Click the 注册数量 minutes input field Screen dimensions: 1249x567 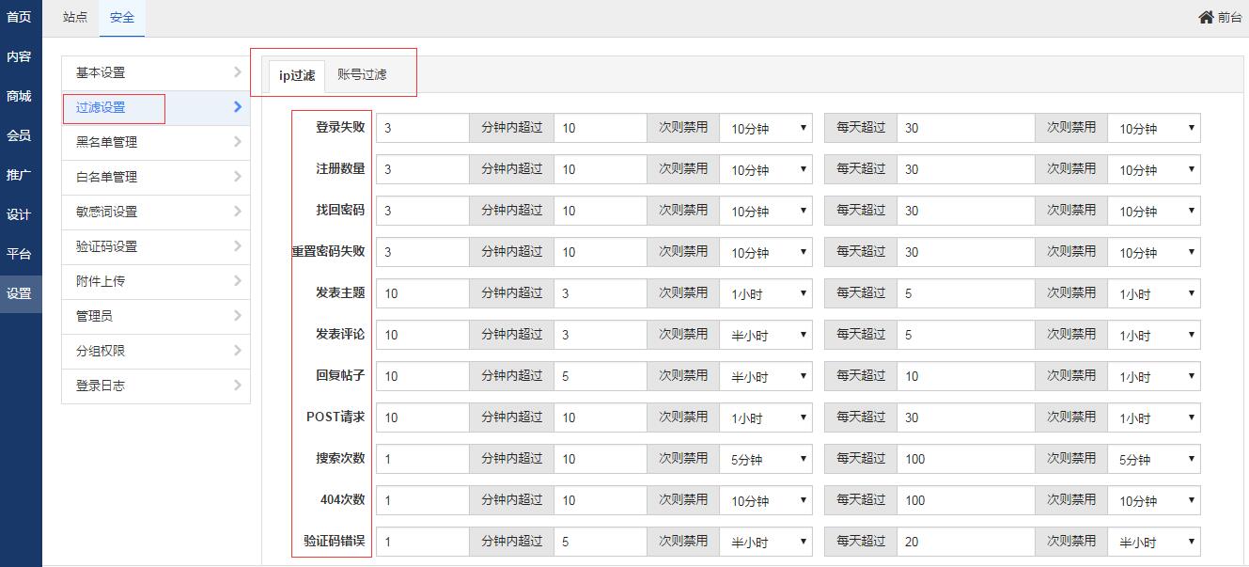pos(423,169)
